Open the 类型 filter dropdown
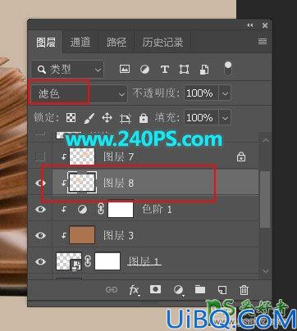Image resolution: width=297 pixels, height=331 pixels. [67, 70]
